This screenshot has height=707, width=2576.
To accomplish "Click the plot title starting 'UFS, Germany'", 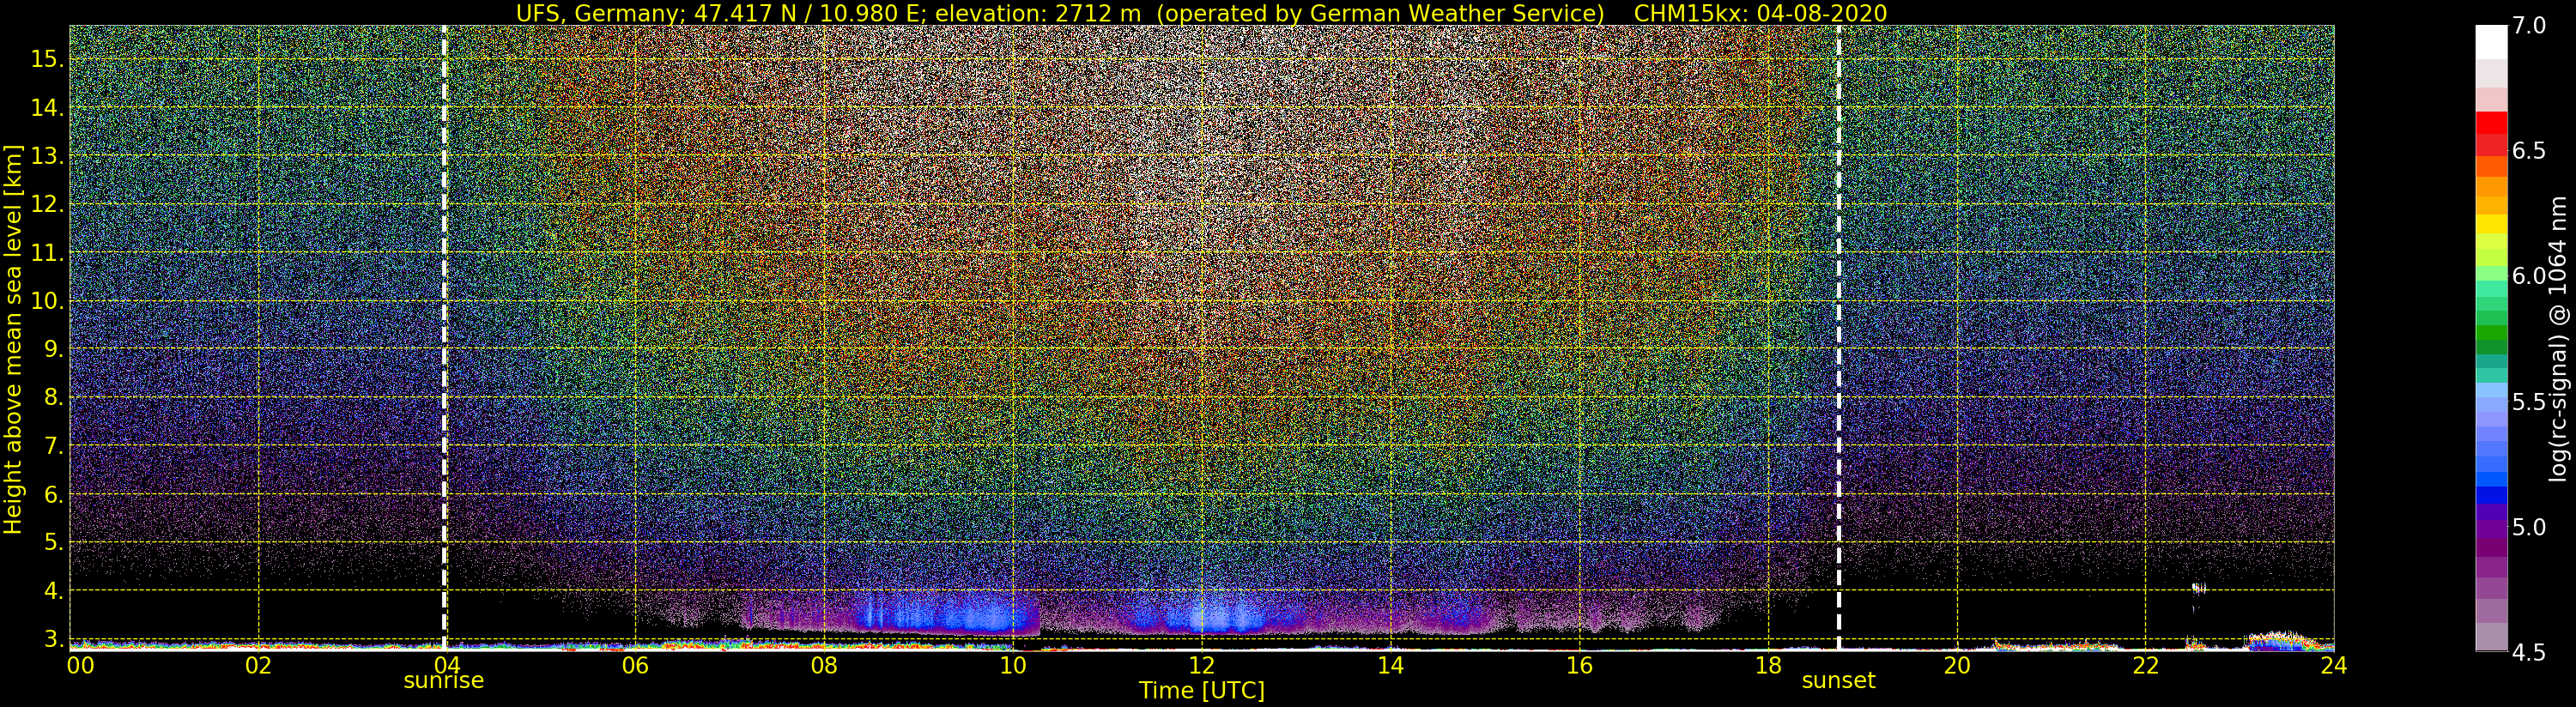I will 1201,13.
